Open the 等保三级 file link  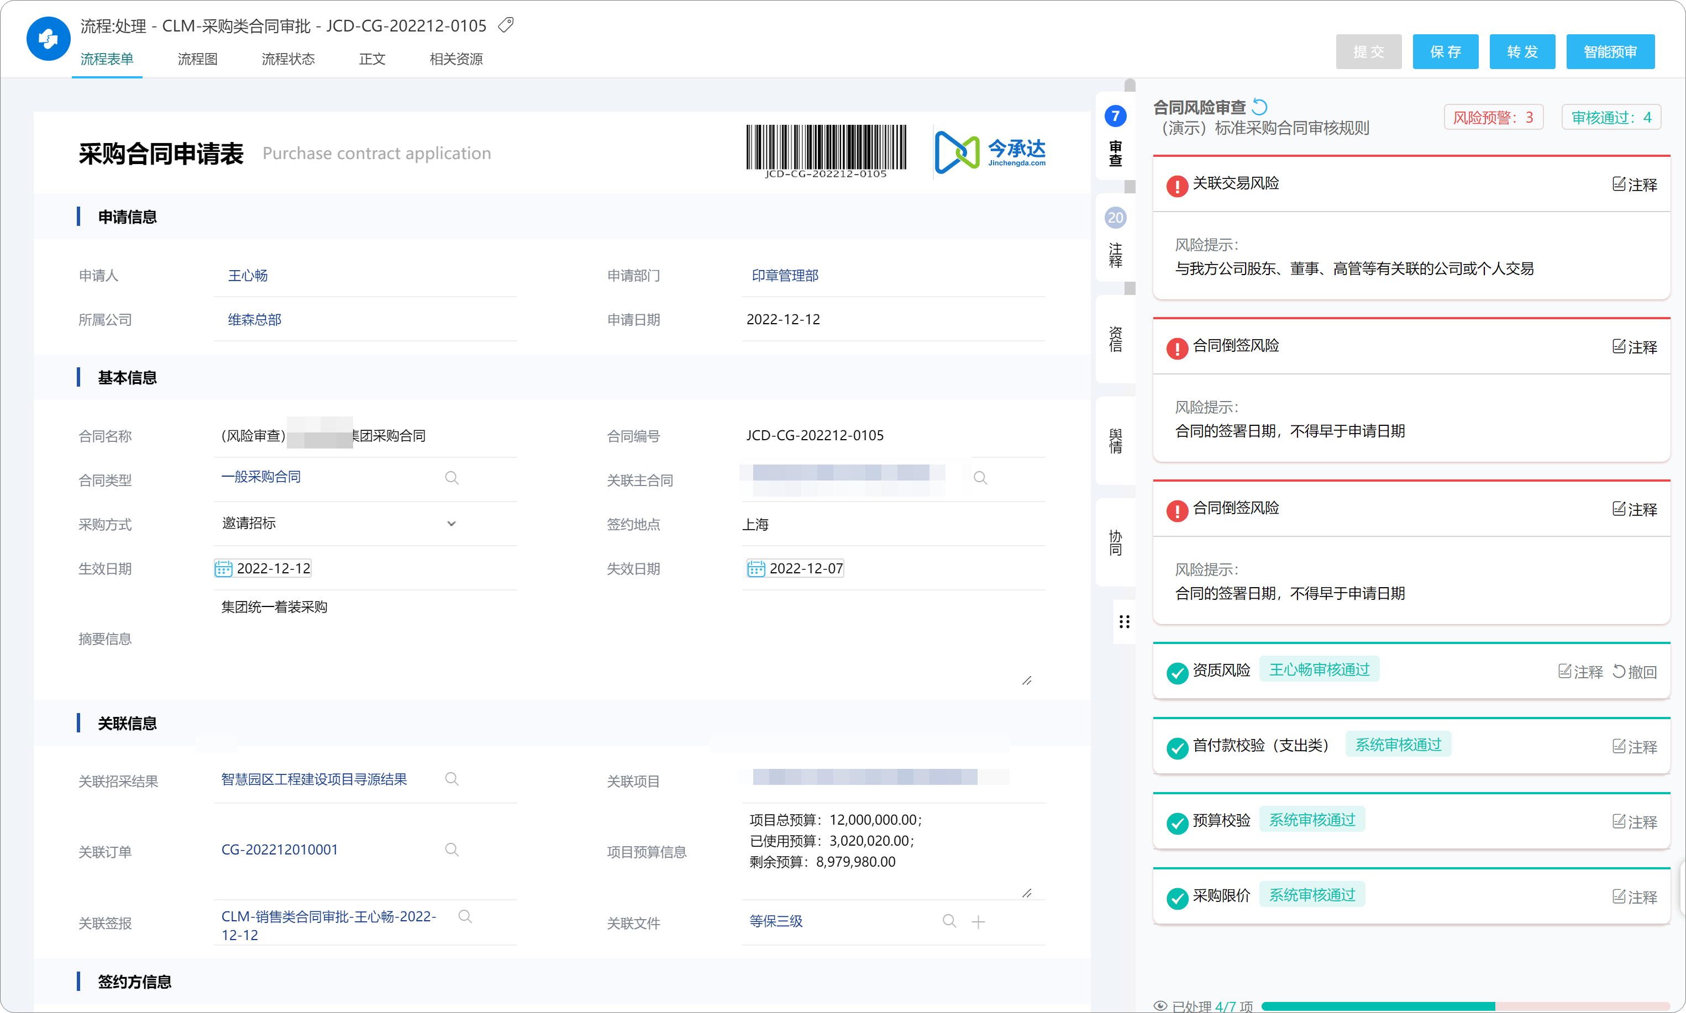click(776, 921)
